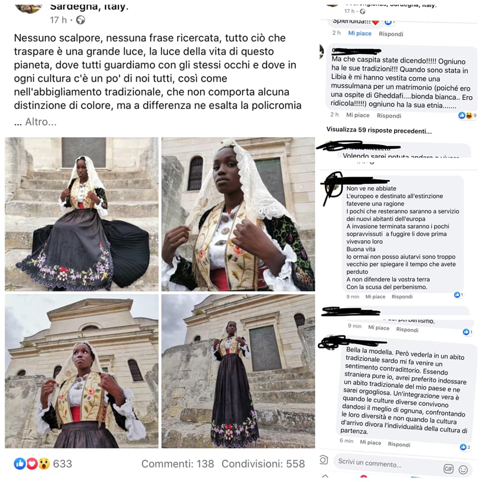Open the seated woman photo top left
The height and width of the screenshot is (482, 482).
click(81, 214)
